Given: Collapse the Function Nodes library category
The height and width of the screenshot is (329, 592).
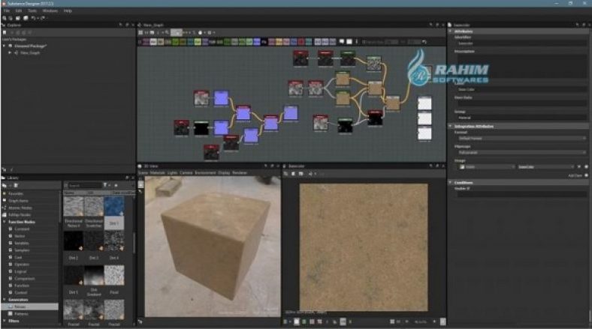Looking at the screenshot, I should 3,221.
